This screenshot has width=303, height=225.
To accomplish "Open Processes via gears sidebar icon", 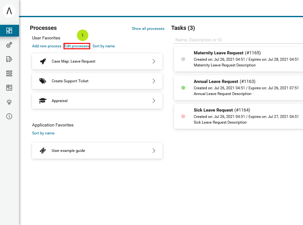I will point(9,45).
